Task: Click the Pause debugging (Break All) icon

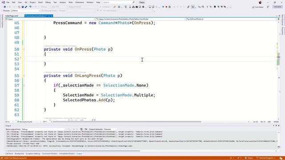Action: (x=163, y=7)
